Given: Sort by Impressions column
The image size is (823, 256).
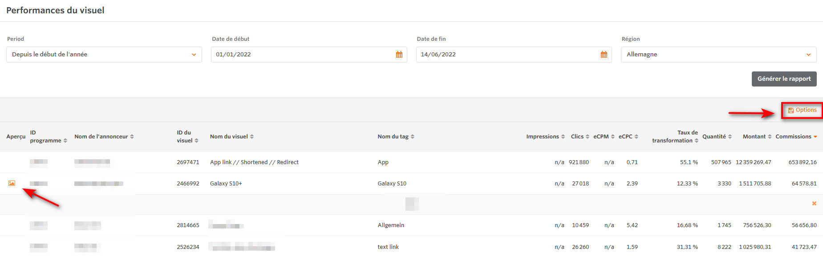Looking at the screenshot, I should click(545, 137).
